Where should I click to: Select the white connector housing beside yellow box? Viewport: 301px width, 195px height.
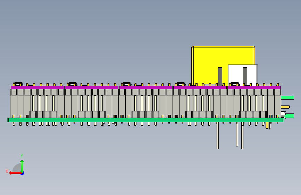pos(243,75)
